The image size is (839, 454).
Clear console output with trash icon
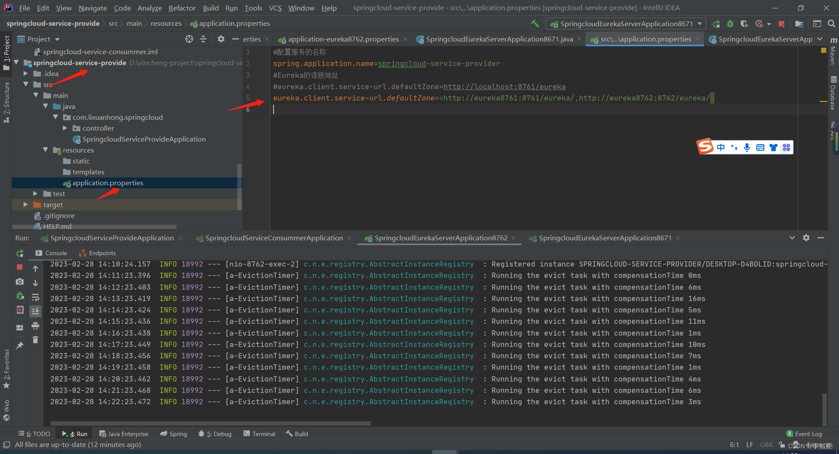point(35,340)
